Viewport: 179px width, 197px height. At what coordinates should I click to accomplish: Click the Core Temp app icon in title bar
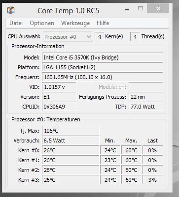pos(11,10)
